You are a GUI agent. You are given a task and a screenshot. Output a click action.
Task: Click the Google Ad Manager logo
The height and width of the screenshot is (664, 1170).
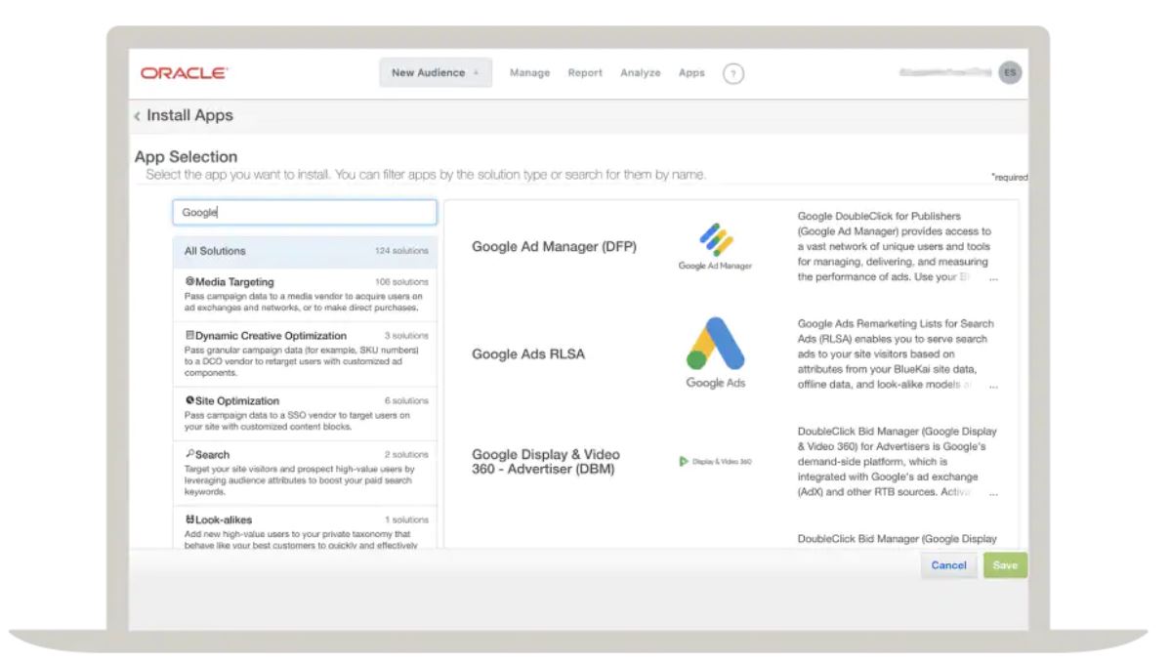pyautogui.click(x=715, y=246)
